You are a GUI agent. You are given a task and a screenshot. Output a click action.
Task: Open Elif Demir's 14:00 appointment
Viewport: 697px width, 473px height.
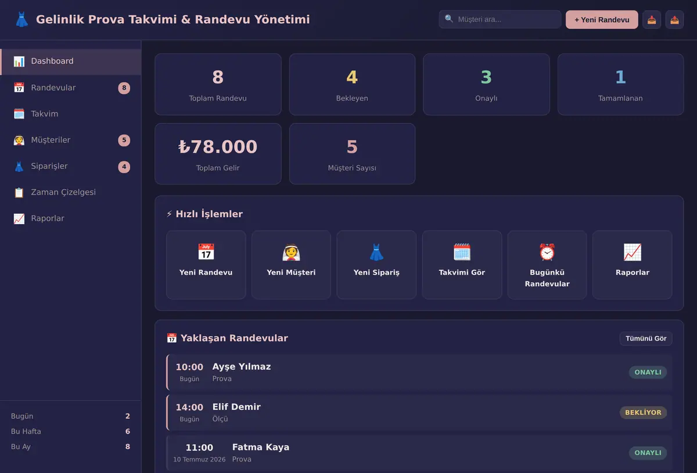coord(419,413)
